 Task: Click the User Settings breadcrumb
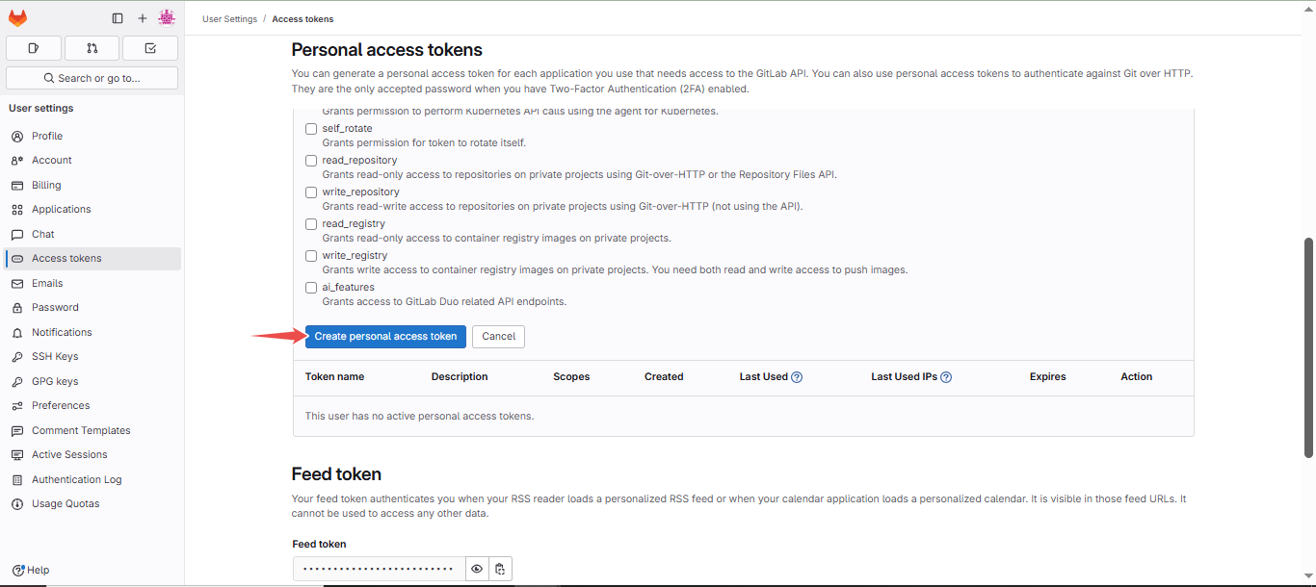click(x=229, y=18)
